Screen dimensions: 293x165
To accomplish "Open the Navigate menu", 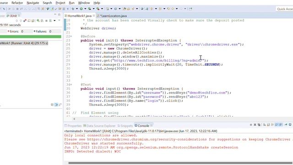I will [x=33, y=3].
